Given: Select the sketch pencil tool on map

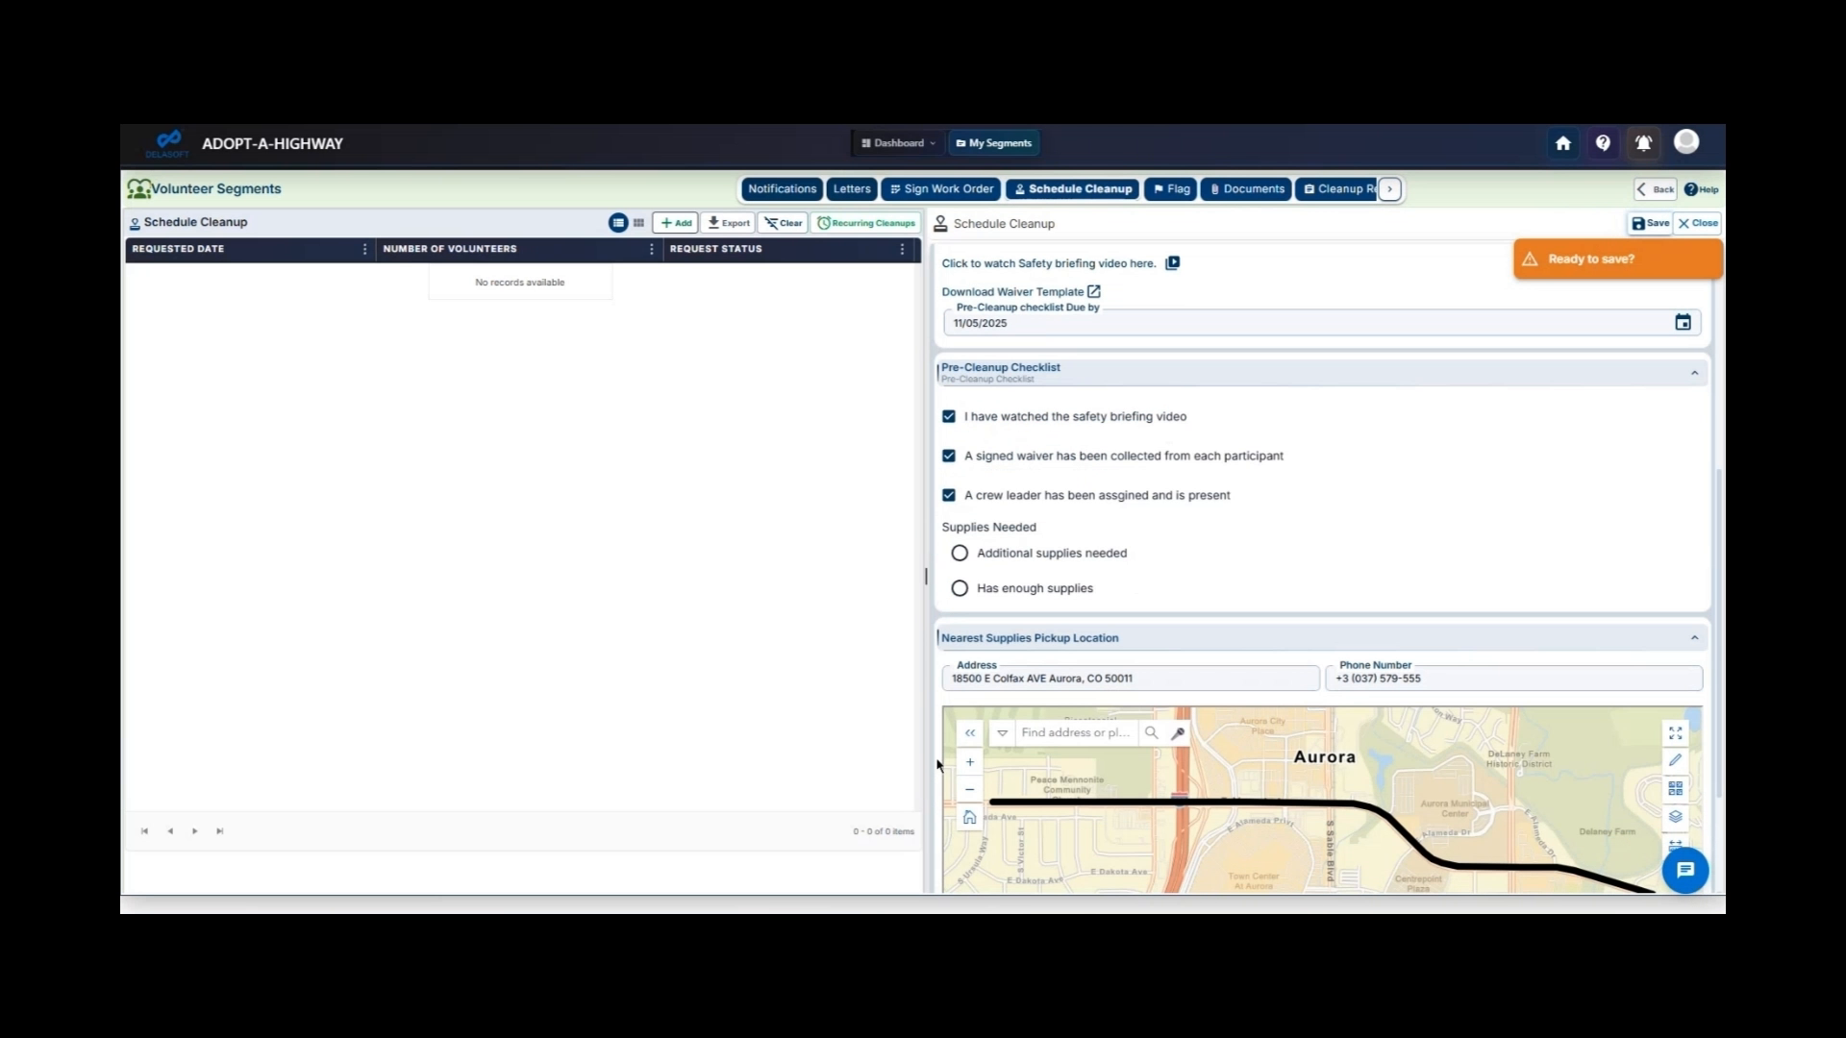Looking at the screenshot, I should 1675,759.
